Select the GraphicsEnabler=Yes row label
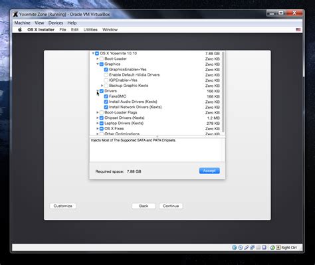Image resolution: width=315 pixels, height=265 pixels. point(128,70)
